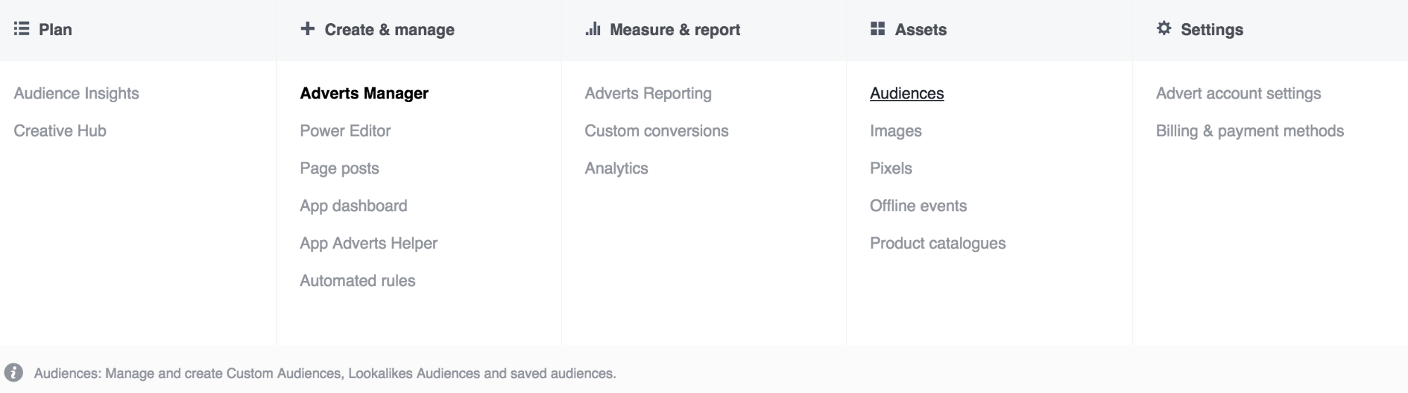1408x393 pixels.
Task: Open Automated rules
Action: [358, 280]
